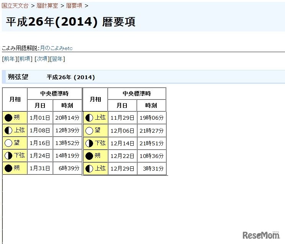
Task: Click first quarter icon in 1月08日 row
Action: coord(8,130)
